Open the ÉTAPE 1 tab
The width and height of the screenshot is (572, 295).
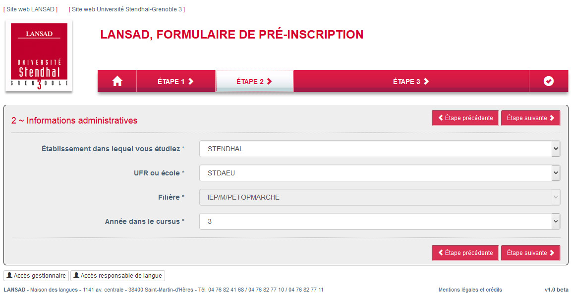click(x=176, y=81)
